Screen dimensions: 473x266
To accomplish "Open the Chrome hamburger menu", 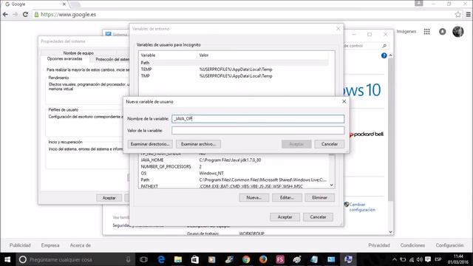I will point(468,14).
